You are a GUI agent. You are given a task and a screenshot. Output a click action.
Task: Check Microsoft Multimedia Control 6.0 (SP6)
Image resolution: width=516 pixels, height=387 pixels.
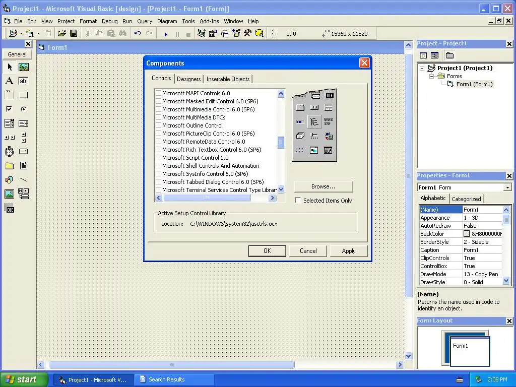coord(158,109)
